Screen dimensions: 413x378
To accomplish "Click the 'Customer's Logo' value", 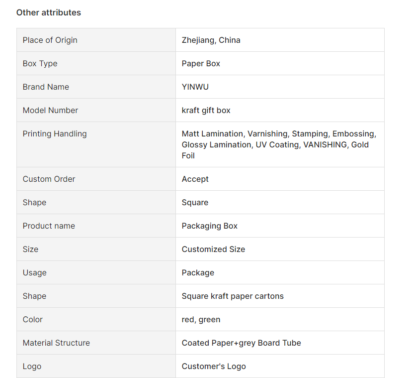I will point(214,367).
